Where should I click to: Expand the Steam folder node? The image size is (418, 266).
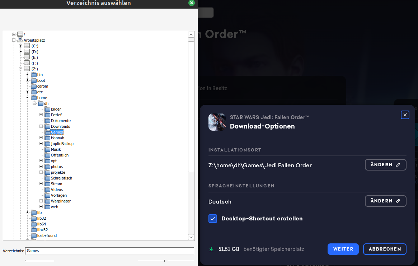tap(41, 183)
